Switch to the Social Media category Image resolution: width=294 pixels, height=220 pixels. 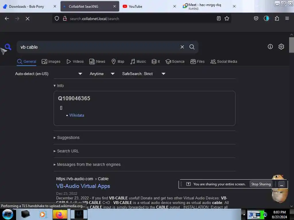click(x=224, y=62)
